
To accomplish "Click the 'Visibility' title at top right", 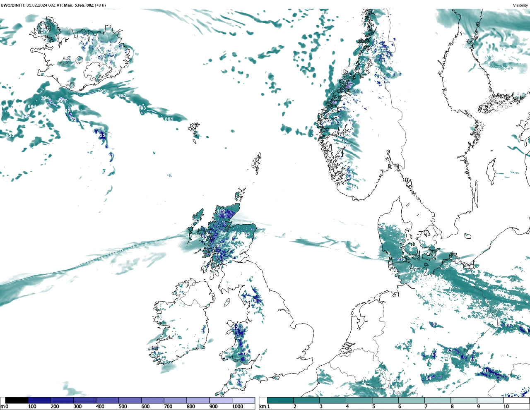I will coord(520,5).
